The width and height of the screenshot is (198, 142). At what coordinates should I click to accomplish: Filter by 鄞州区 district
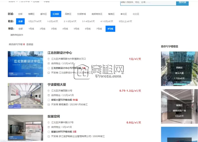(x=44, y=14)
